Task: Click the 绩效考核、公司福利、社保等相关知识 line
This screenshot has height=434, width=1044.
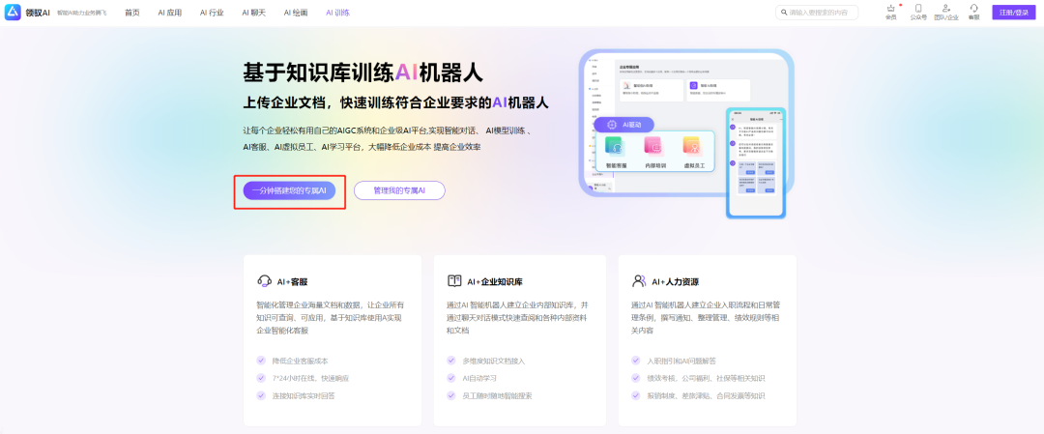Action: click(x=706, y=378)
